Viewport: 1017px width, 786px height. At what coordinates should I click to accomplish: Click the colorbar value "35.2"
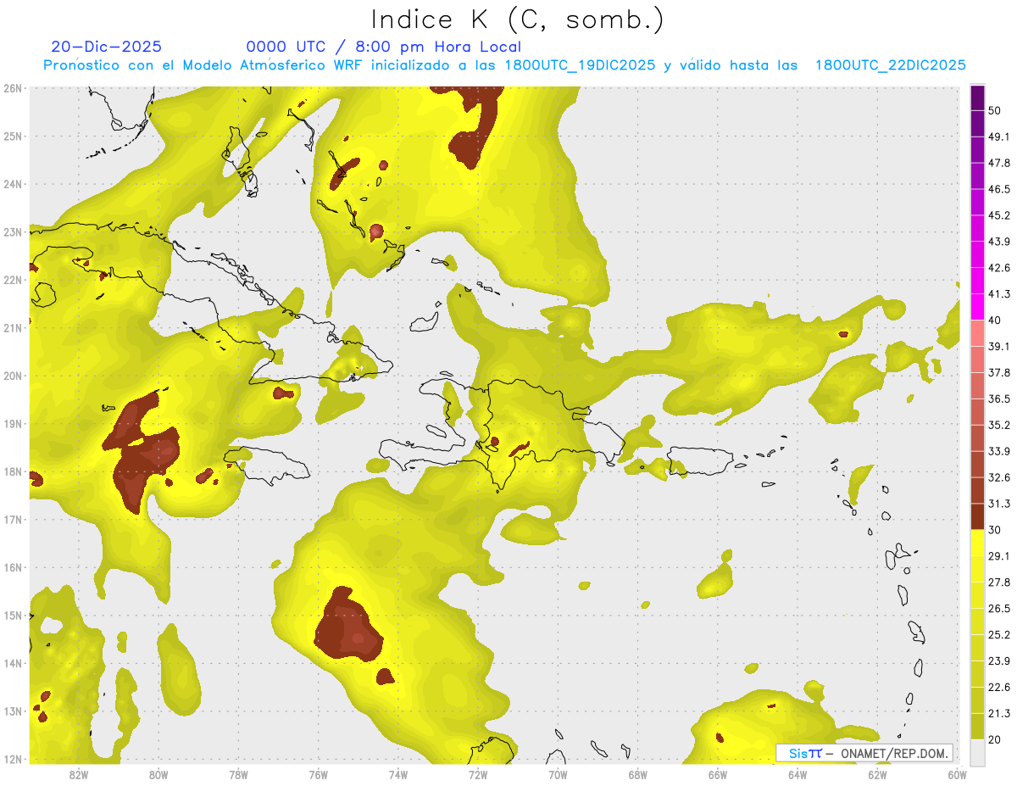point(999,425)
